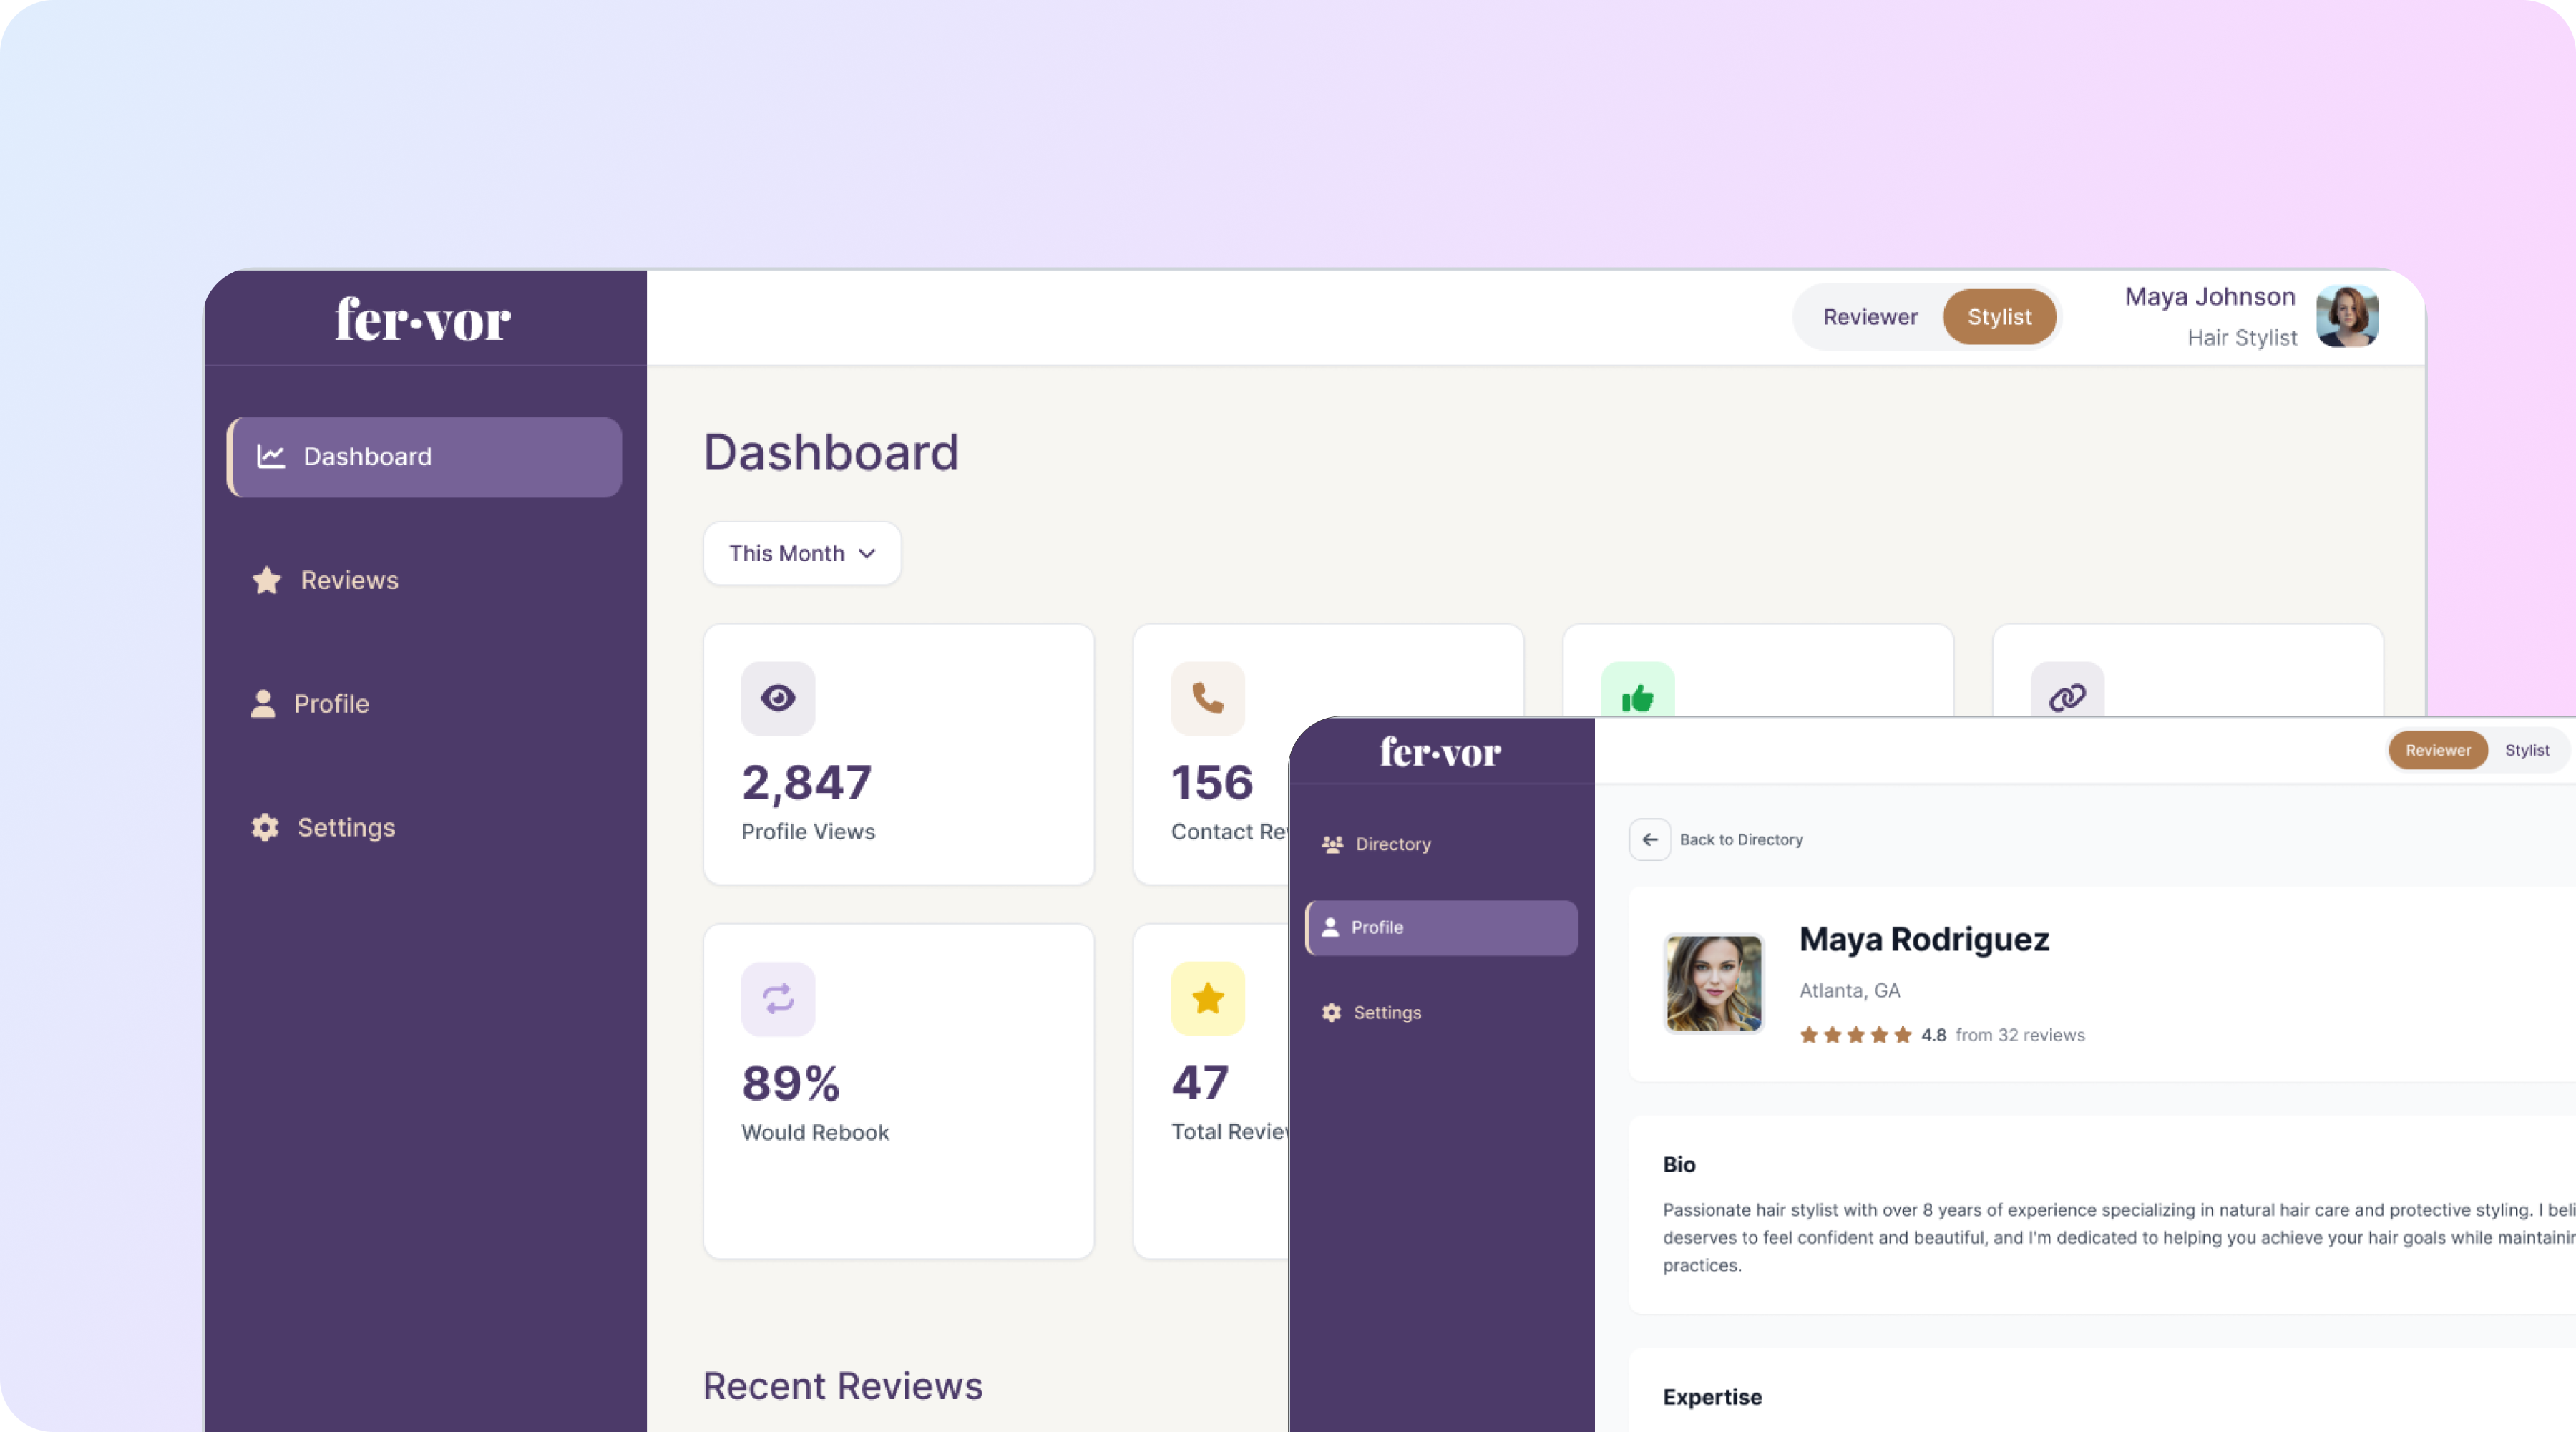Screen dimensions: 2576x1432
Task: Click the yellow star Total Reviews icon
Action: pyautogui.click(x=1207, y=998)
